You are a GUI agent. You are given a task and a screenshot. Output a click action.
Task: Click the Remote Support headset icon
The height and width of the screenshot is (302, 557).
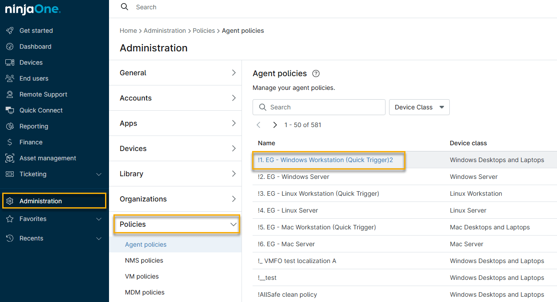click(x=10, y=94)
